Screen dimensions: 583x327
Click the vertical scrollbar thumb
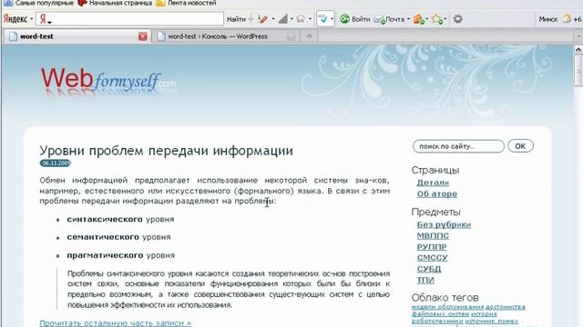click(578, 71)
